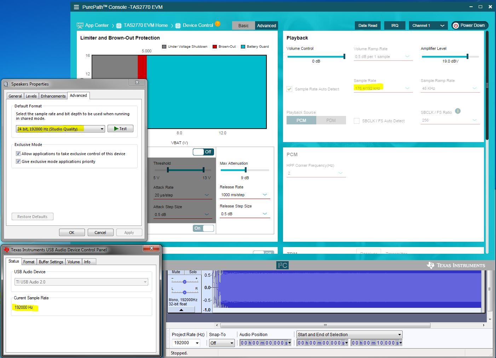Click the Battery Guard legend swatch

243,47
